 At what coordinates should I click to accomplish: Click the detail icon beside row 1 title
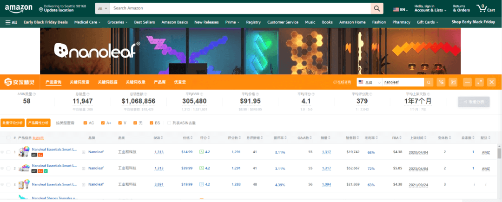pyautogui.click(x=83, y=152)
